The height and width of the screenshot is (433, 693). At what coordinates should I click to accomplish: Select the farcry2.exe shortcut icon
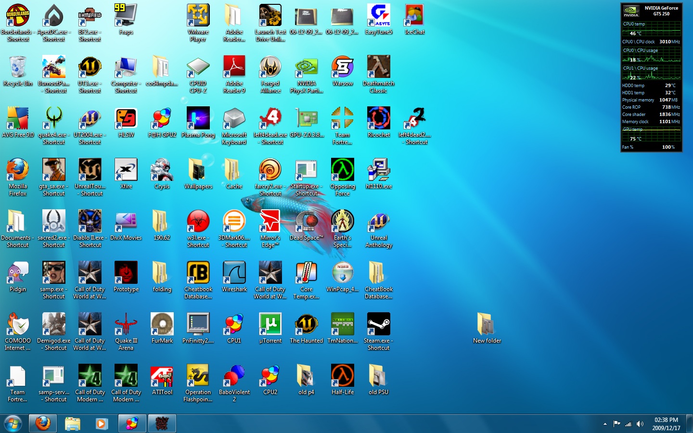270,170
